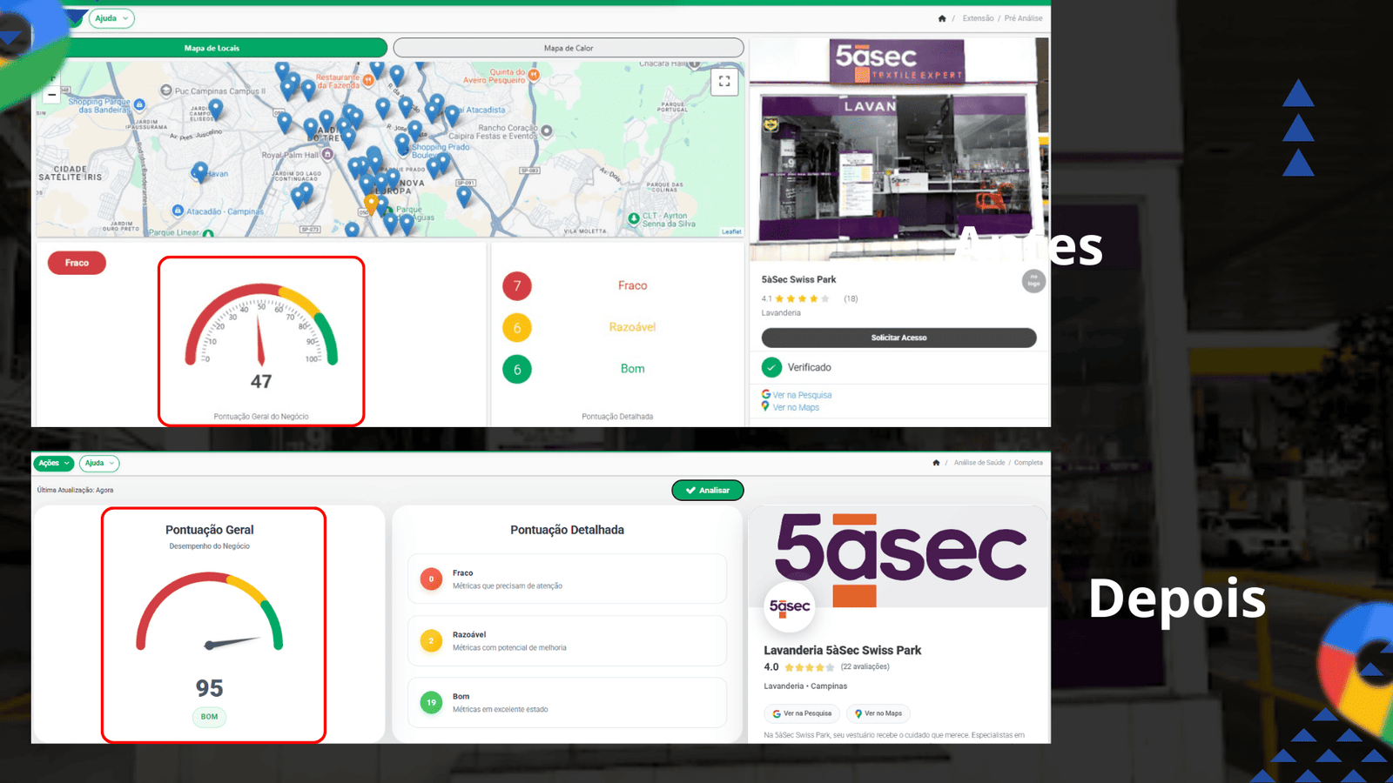Click the Solicitar Acesso button

(x=898, y=338)
